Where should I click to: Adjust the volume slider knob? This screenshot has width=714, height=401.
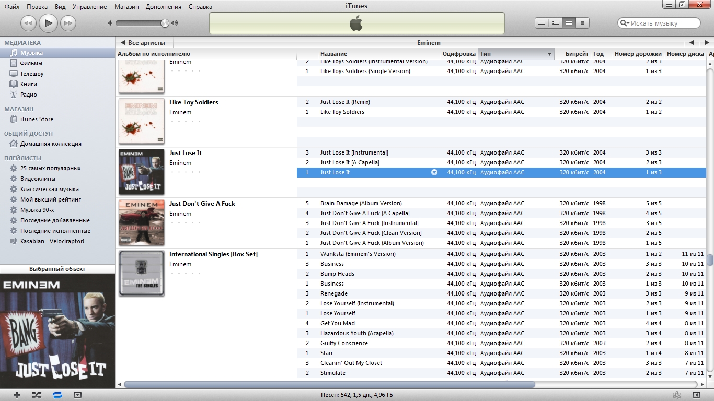[x=165, y=23]
